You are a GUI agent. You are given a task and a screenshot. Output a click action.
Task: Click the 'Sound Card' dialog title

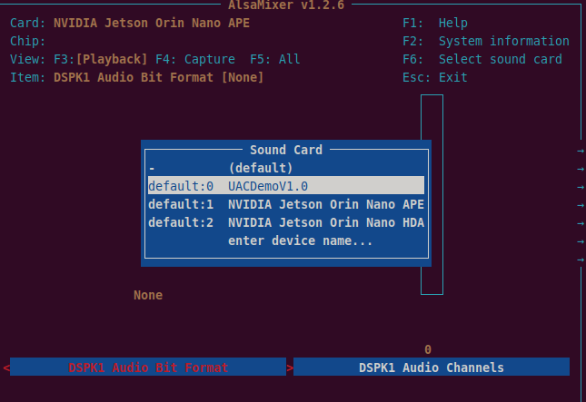pyautogui.click(x=286, y=150)
